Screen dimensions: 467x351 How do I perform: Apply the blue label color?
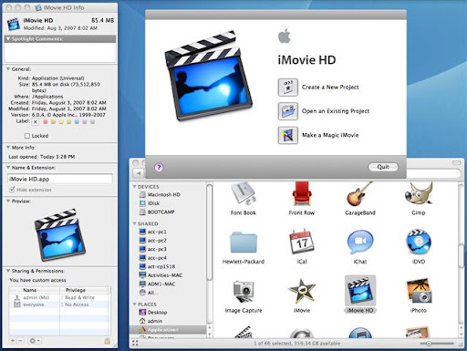[x=77, y=122]
